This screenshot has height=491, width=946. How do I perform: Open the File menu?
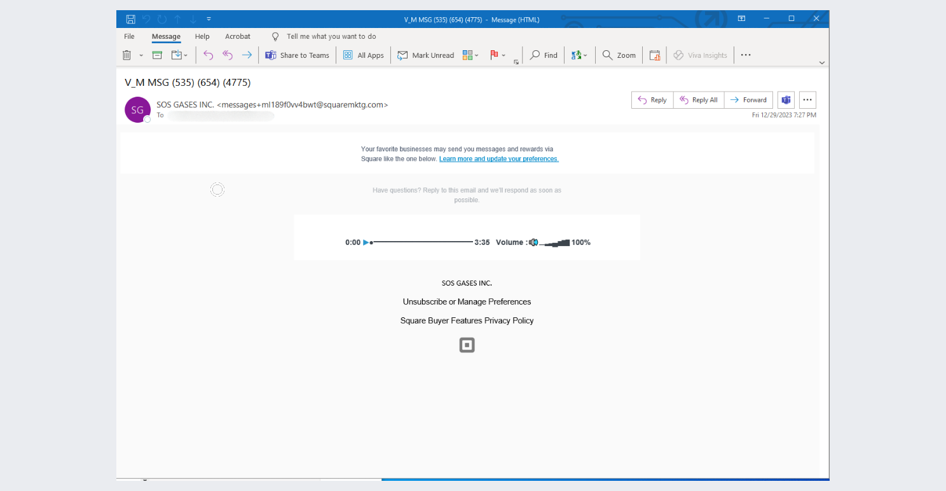[x=129, y=36]
